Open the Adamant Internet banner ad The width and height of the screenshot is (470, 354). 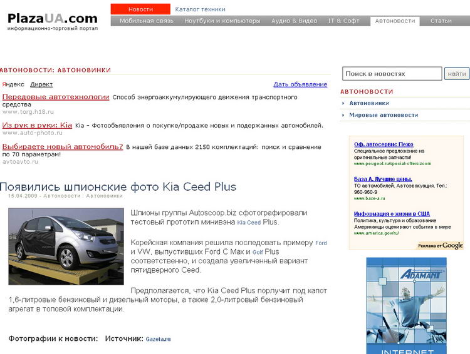point(407,305)
